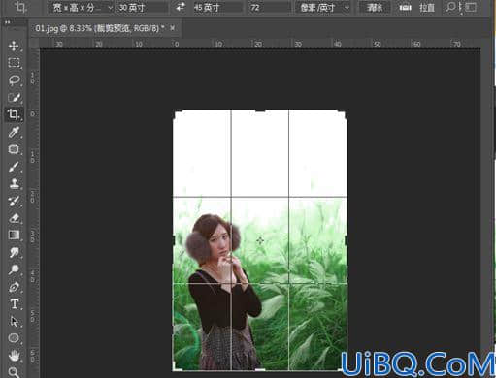Select the Gradient tool
This screenshot has width=496, height=378.
tap(14, 235)
